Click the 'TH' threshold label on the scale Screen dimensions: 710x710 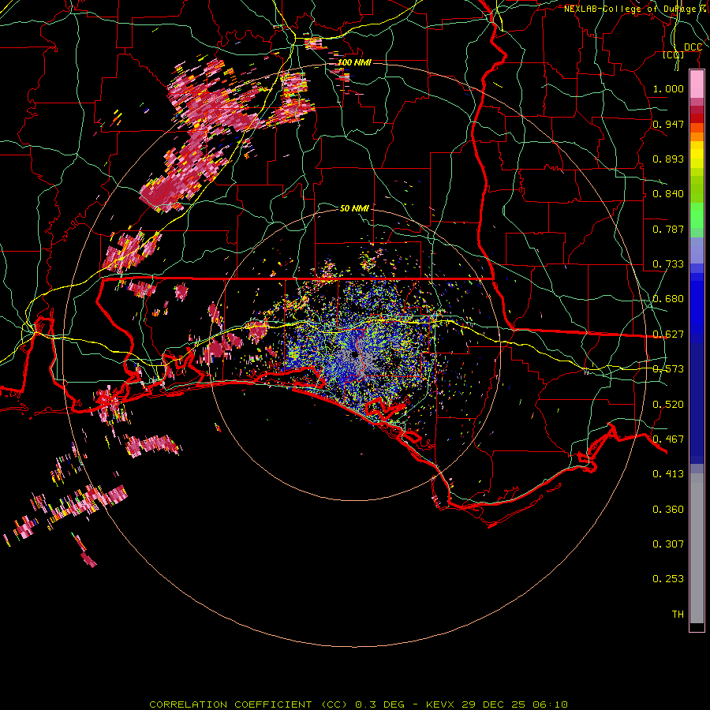coord(678,615)
